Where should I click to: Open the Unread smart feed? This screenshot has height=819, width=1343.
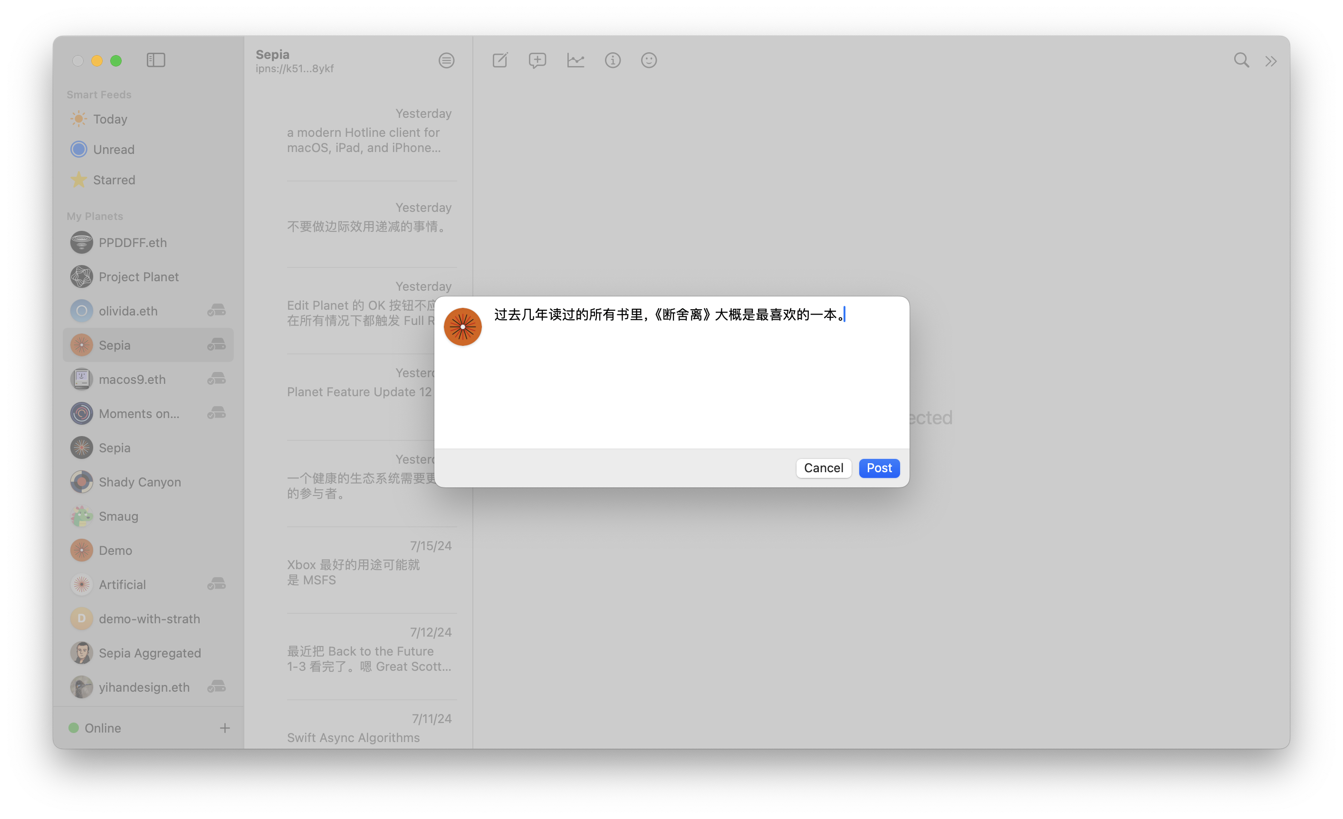click(114, 149)
